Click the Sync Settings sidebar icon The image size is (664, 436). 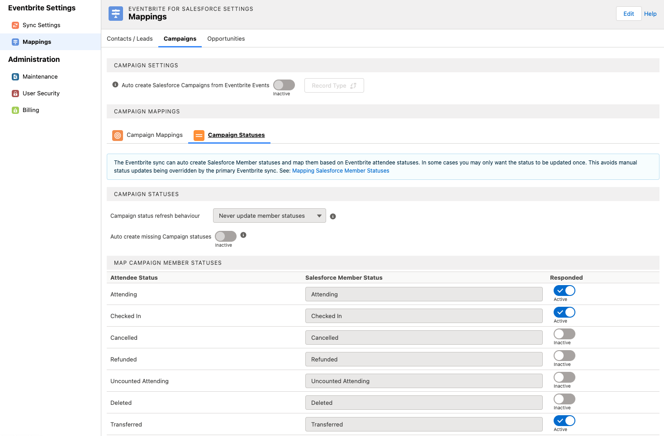coord(15,25)
